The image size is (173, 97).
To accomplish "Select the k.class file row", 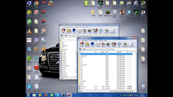I will [106, 88].
